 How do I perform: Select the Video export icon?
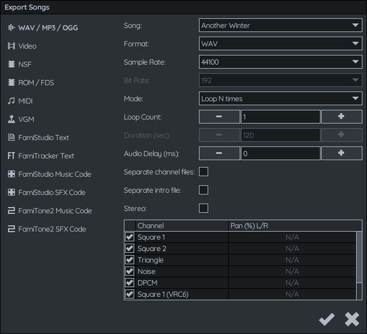[11, 46]
